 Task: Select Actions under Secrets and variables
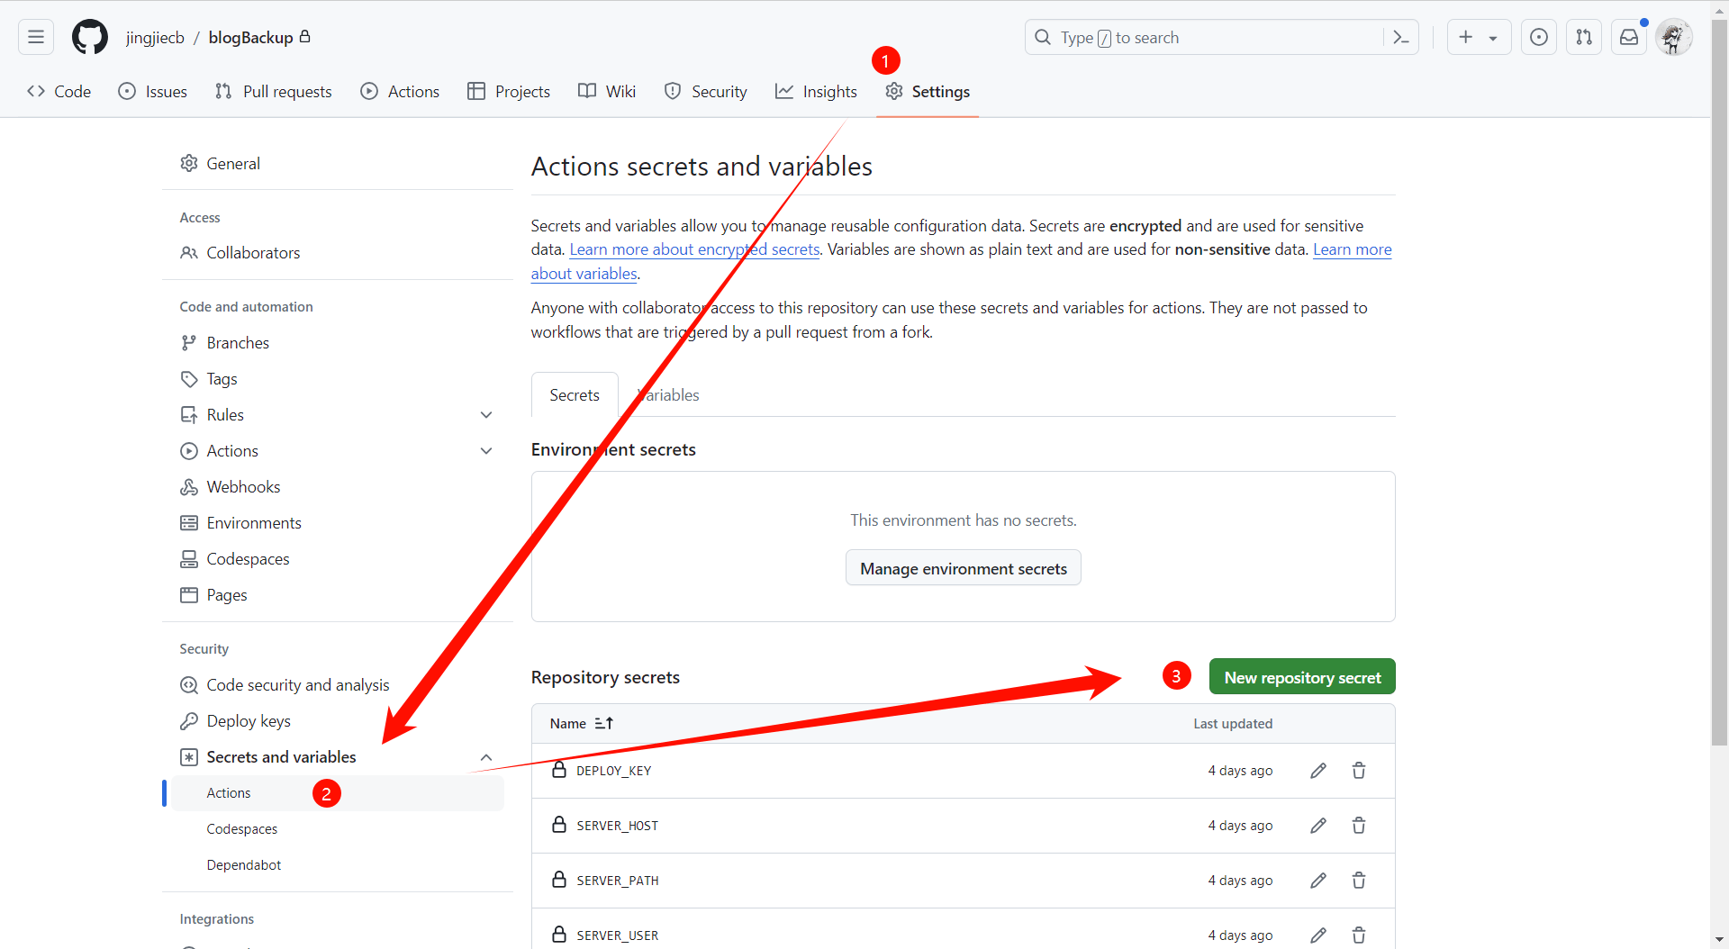click(338, 792)
